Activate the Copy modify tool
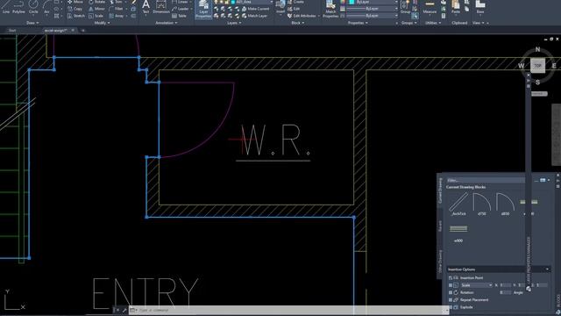 point(75,9)
